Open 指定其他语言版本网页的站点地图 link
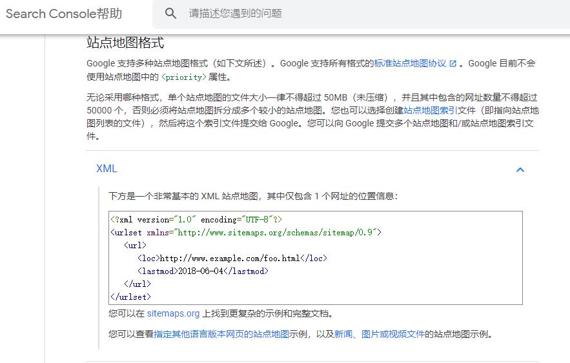The height and width of the screenshot is (363, 570). click(x=221, y=334)
